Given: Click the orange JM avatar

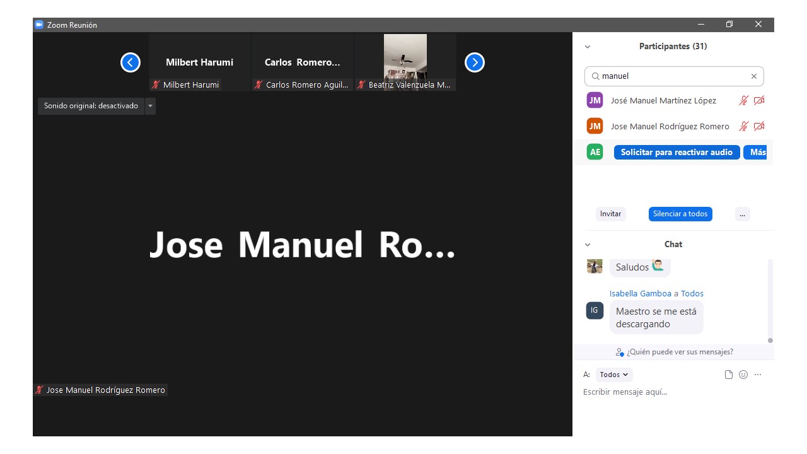Looking at the screenshot, I should tap(595, 126).
